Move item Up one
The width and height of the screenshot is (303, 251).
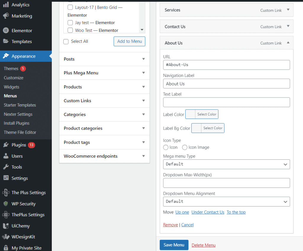coord(182,212)
